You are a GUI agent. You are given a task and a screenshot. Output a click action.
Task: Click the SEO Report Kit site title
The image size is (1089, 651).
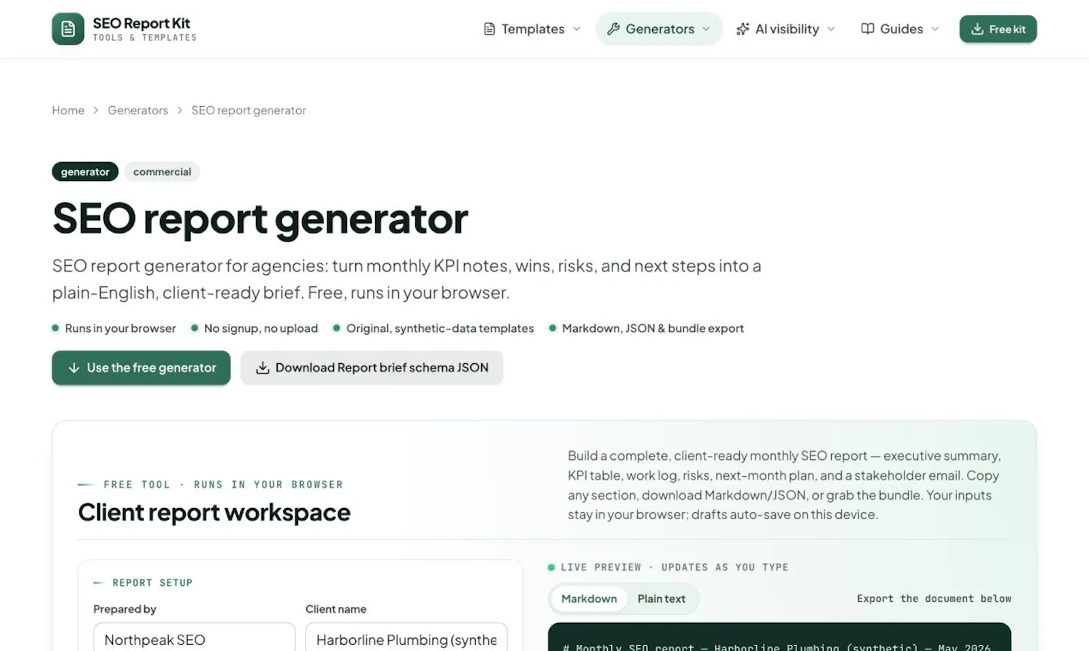click(142, 23)
